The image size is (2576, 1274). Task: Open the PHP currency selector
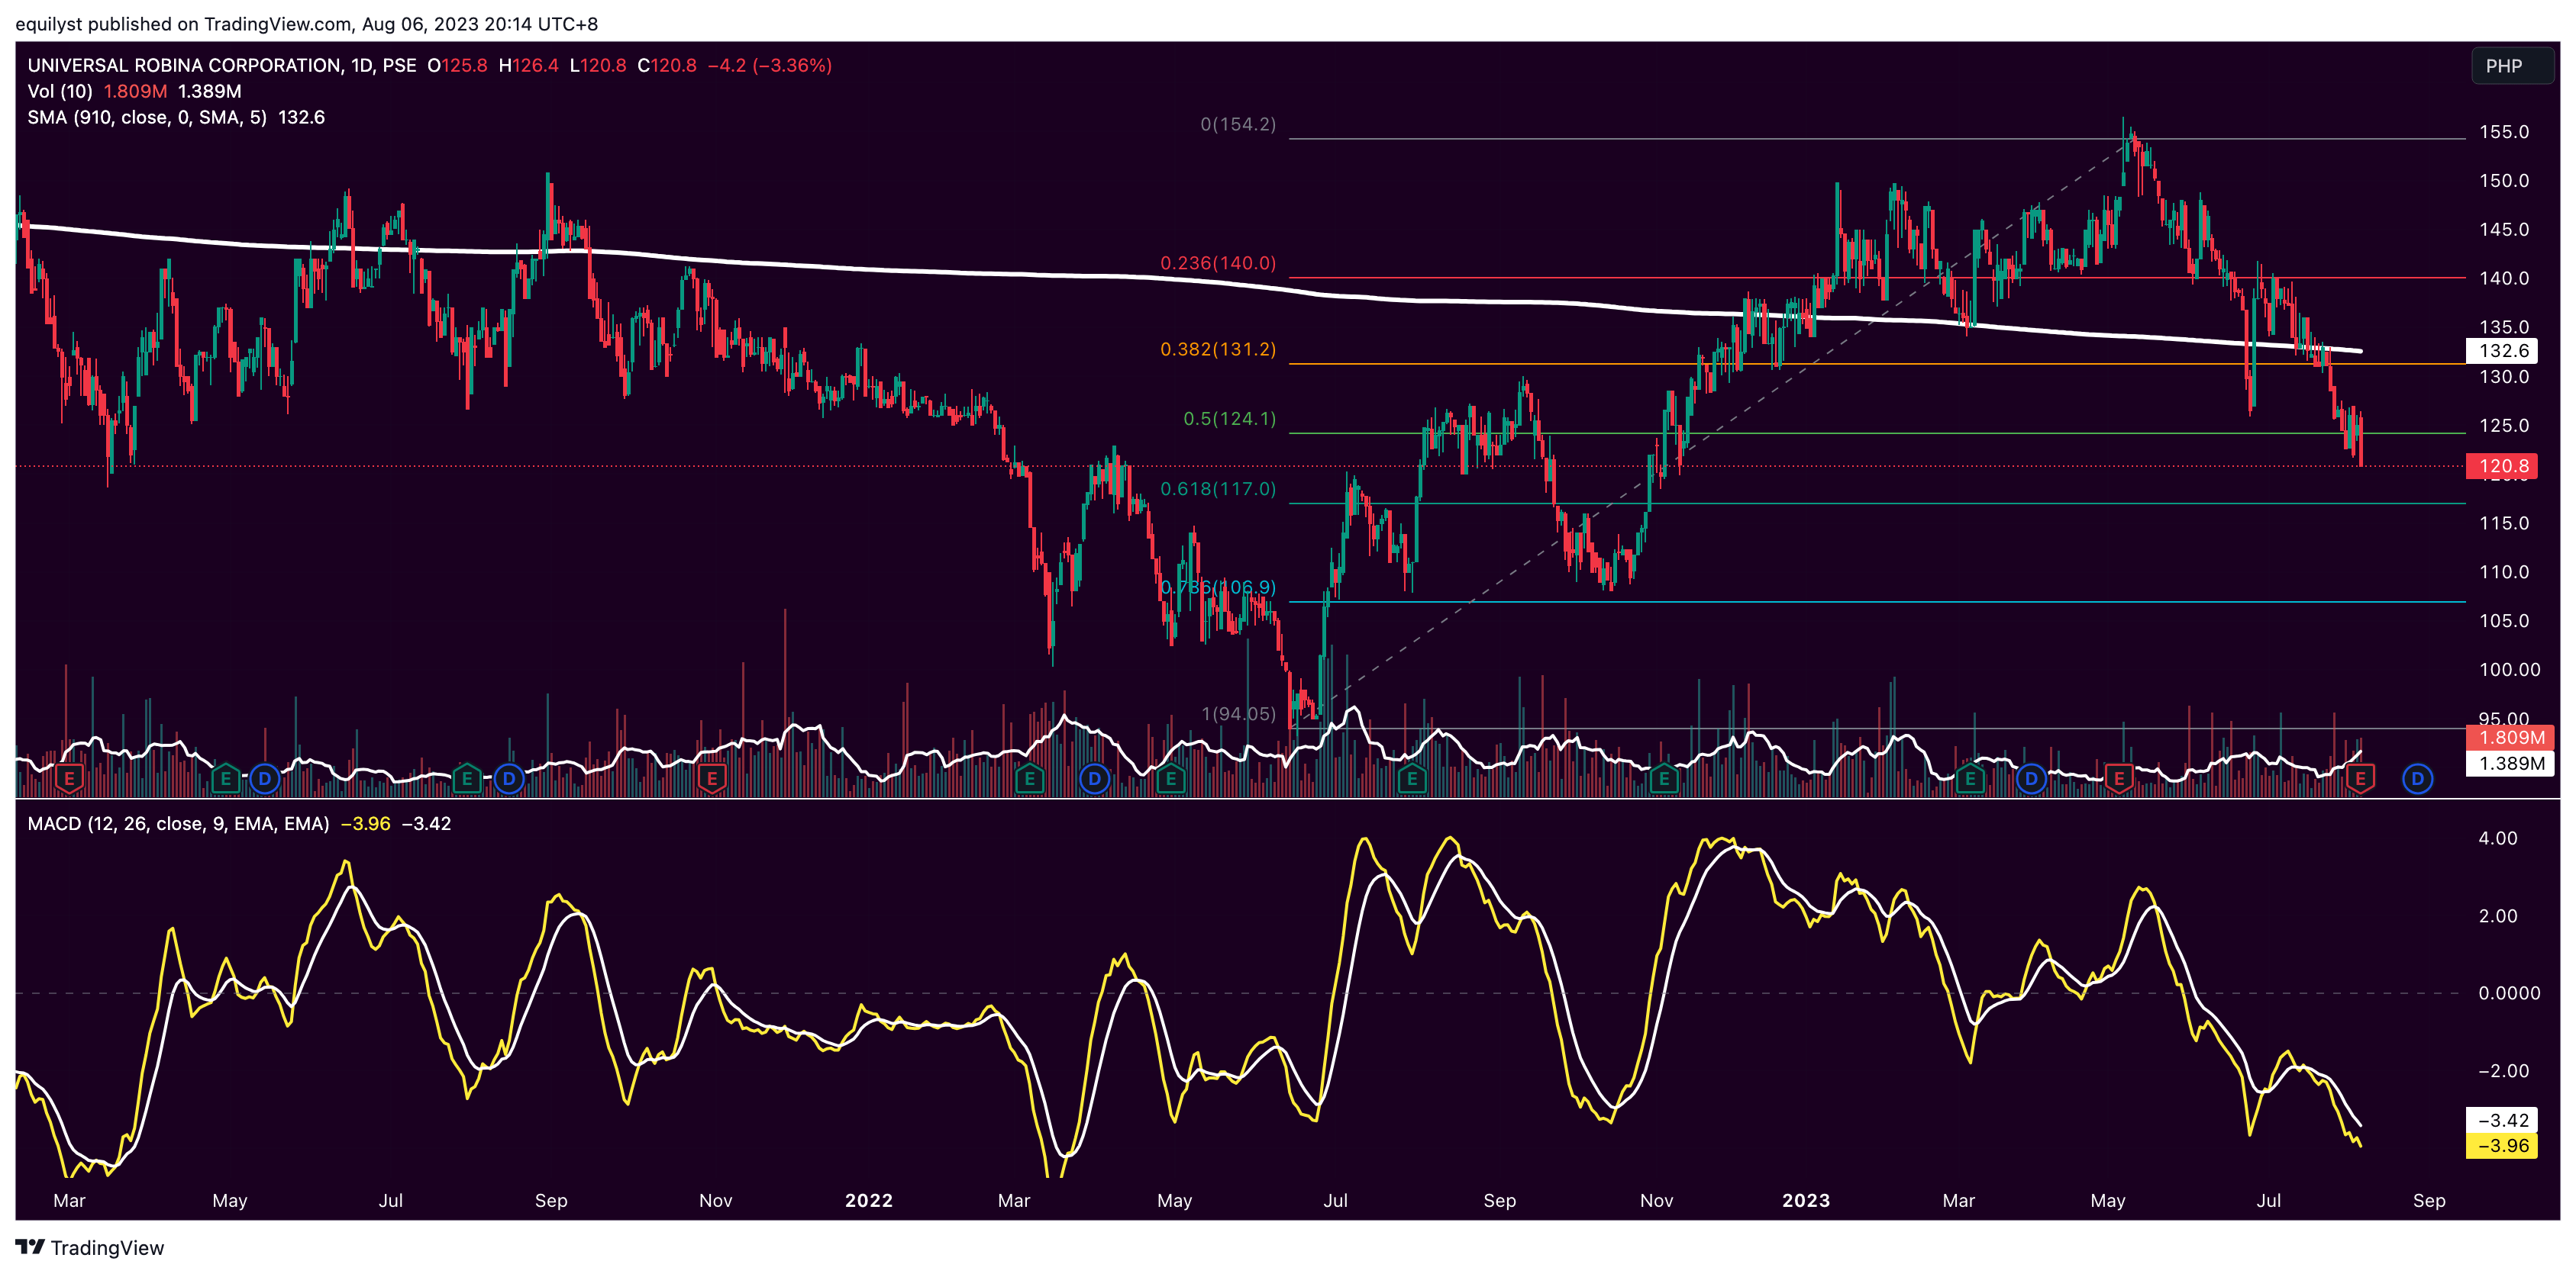[x=2512, y=66]
